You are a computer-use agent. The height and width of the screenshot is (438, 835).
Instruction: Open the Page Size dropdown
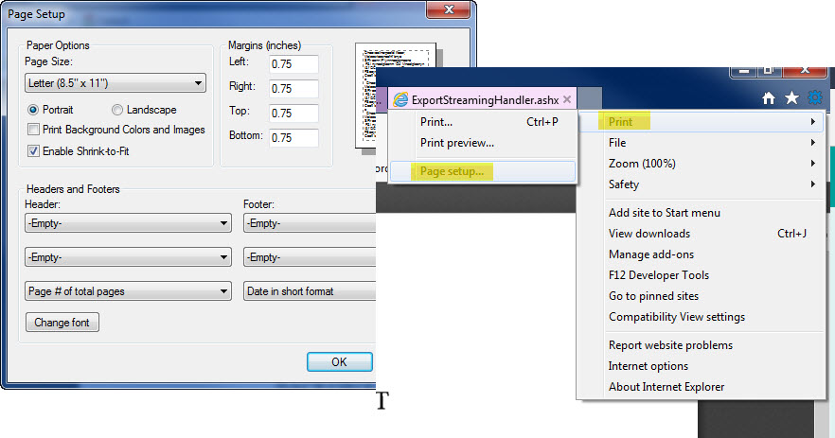115,83
